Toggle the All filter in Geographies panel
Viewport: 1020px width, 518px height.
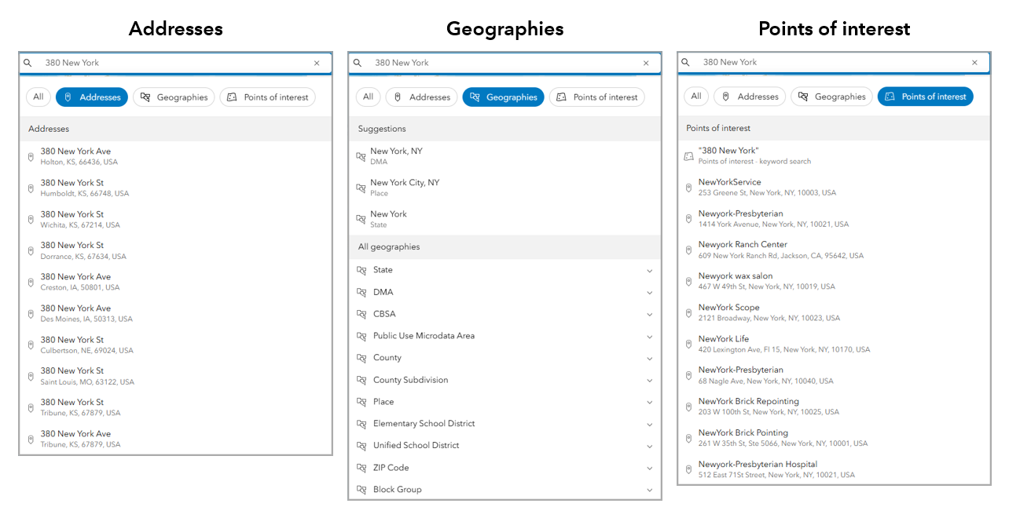tap(367, 97)
